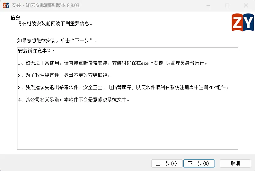255x171 pixels.
Task: Click the 请在继续安装前阅读下列重要信息 subtitle
Action: (55, 24)
